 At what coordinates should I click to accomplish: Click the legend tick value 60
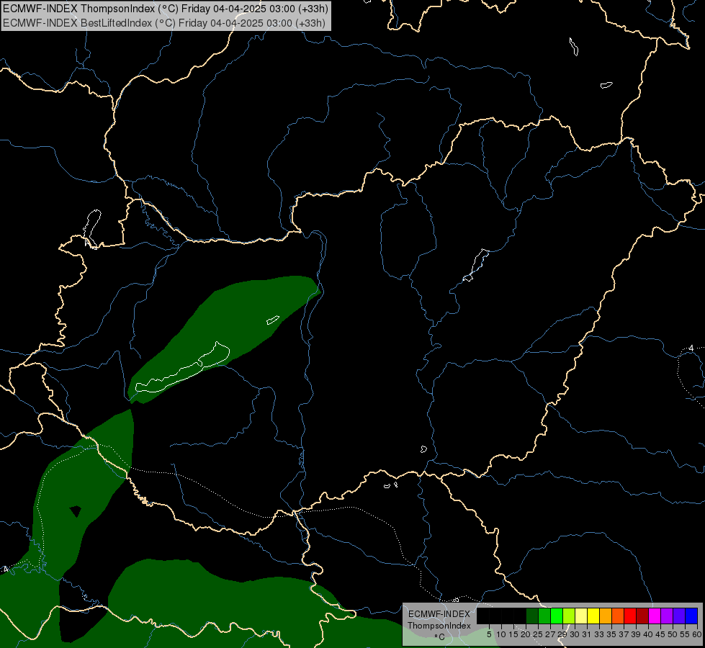pos(697,634)
